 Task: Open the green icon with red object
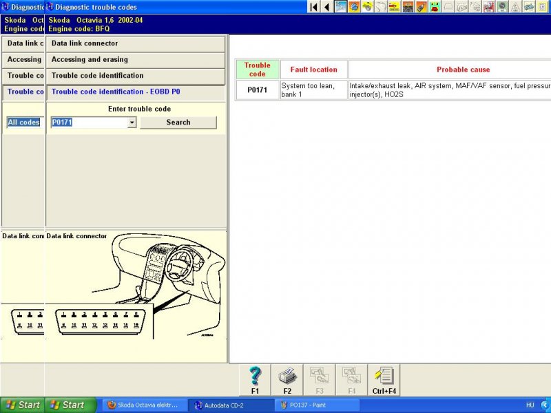pos(435,7)
